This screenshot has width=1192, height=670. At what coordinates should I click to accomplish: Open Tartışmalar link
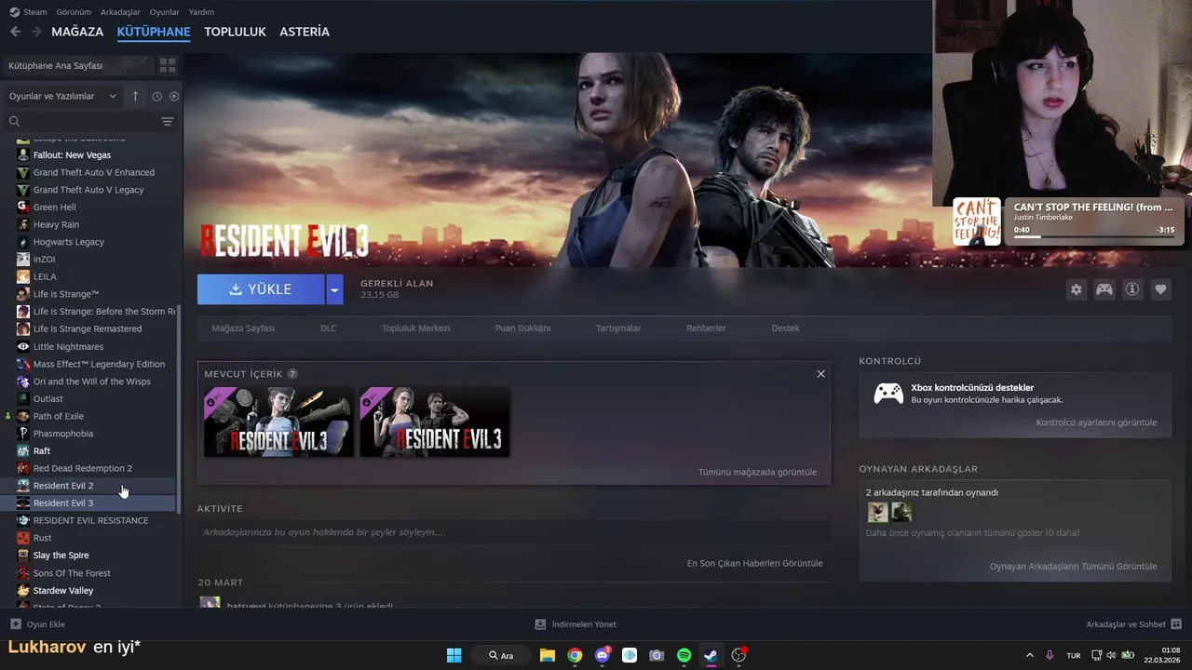(x=618, y=328)
